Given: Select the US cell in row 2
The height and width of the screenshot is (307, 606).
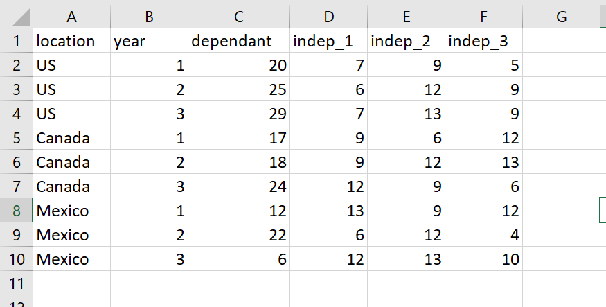Looking at the screenshot, I should pos(71,65).
